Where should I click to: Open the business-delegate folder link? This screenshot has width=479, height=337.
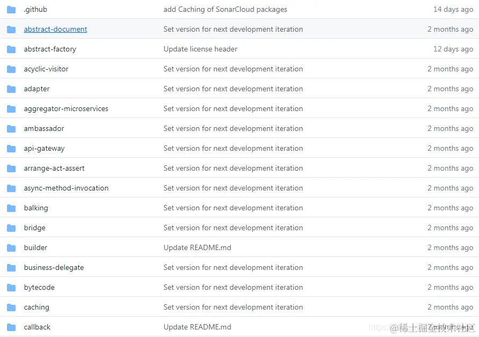coord(54,268)
